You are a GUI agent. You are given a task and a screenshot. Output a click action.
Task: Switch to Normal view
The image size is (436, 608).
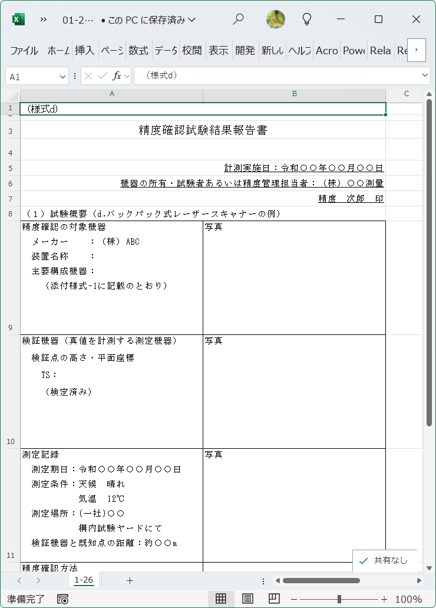pyautogui.click(x=221, y=599)
